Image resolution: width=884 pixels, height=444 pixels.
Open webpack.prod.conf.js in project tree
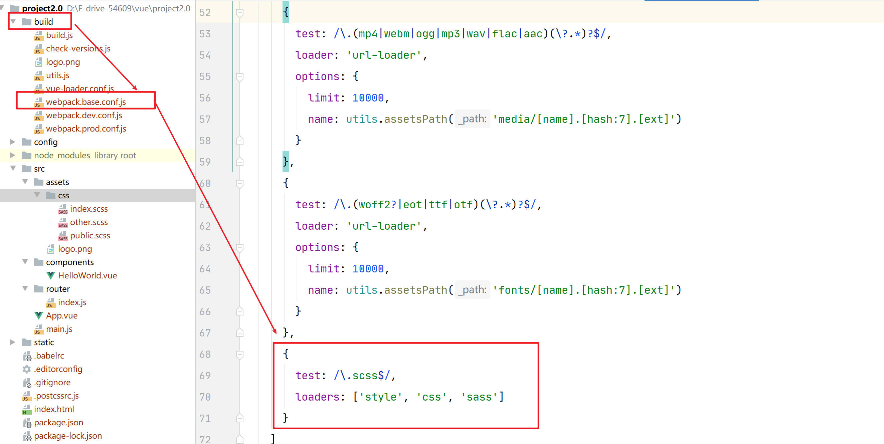86,129
